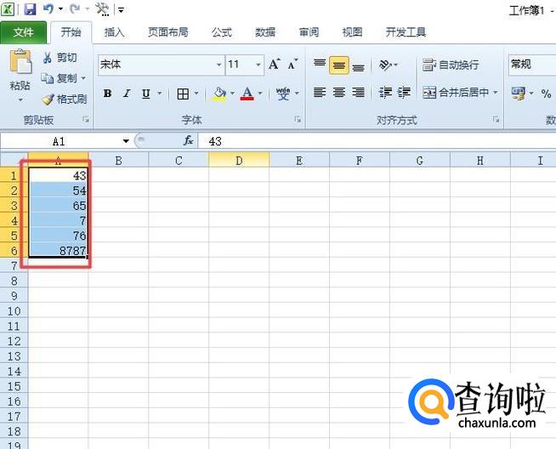Screen dimensions: 556x449
Task: Click the 文 phonetic guide icon
Action: [x=283, y=94]
